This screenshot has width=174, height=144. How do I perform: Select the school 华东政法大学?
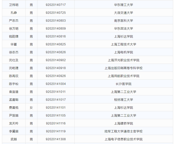[123, 29]
